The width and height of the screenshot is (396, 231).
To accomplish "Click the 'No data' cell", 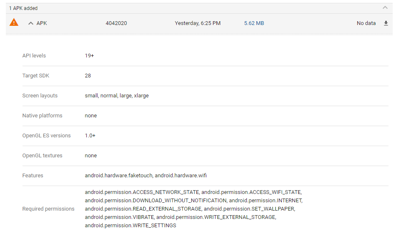I will [366, 23].
